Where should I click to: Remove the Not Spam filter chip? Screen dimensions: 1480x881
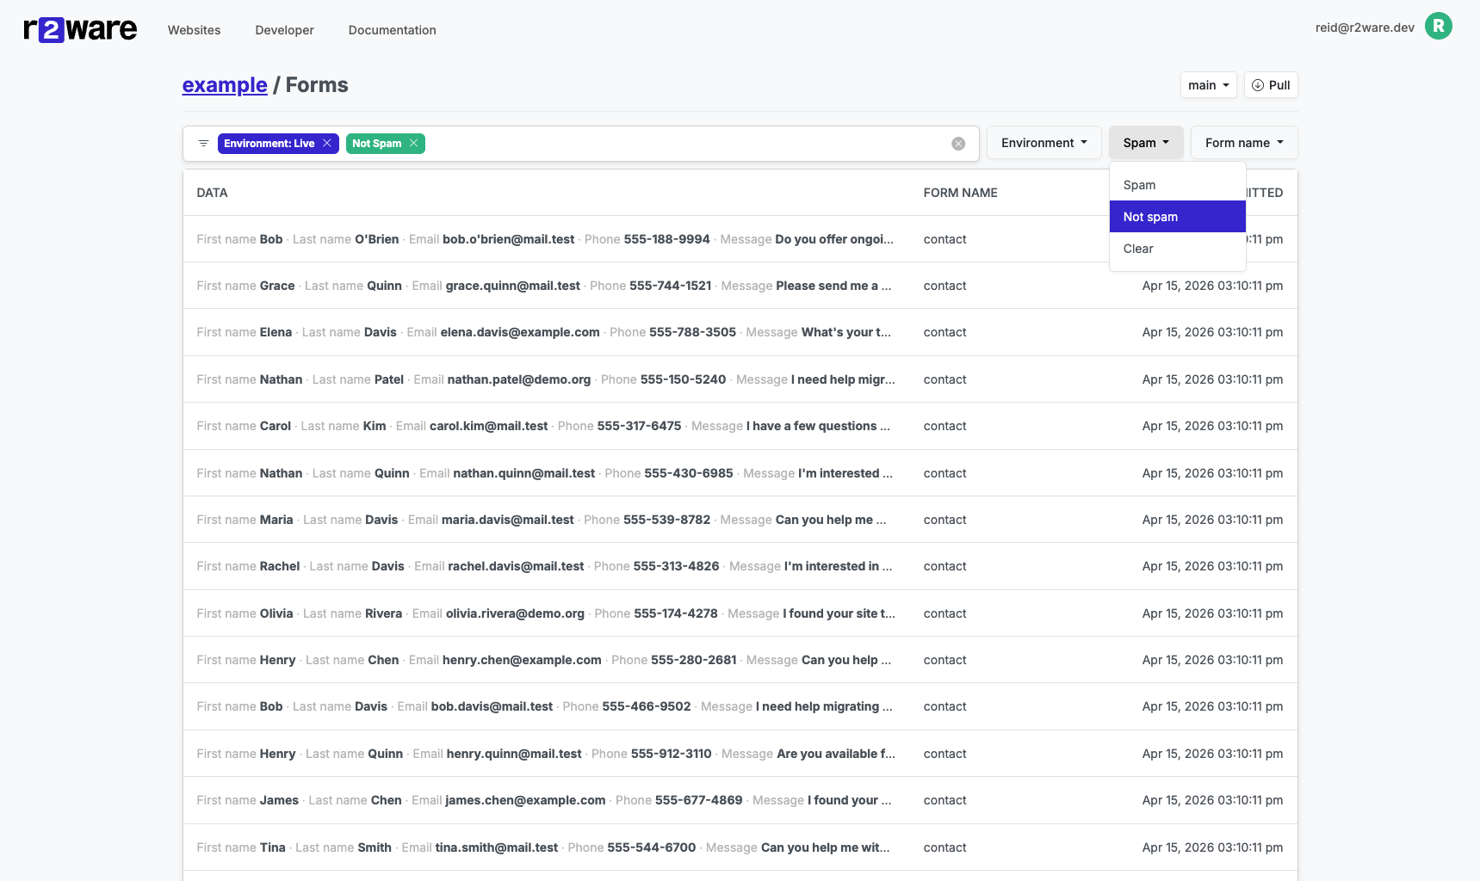[x=414, y=144]
